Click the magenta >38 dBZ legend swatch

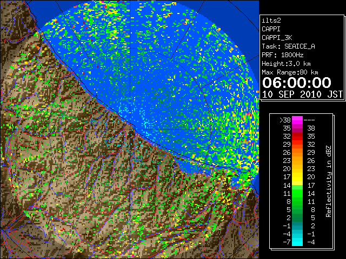pyautogui.click(x=297, y=120)
